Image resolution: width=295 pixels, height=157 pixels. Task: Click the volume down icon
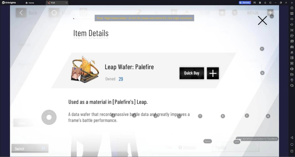pyautogui.click(x=292, y=24)
